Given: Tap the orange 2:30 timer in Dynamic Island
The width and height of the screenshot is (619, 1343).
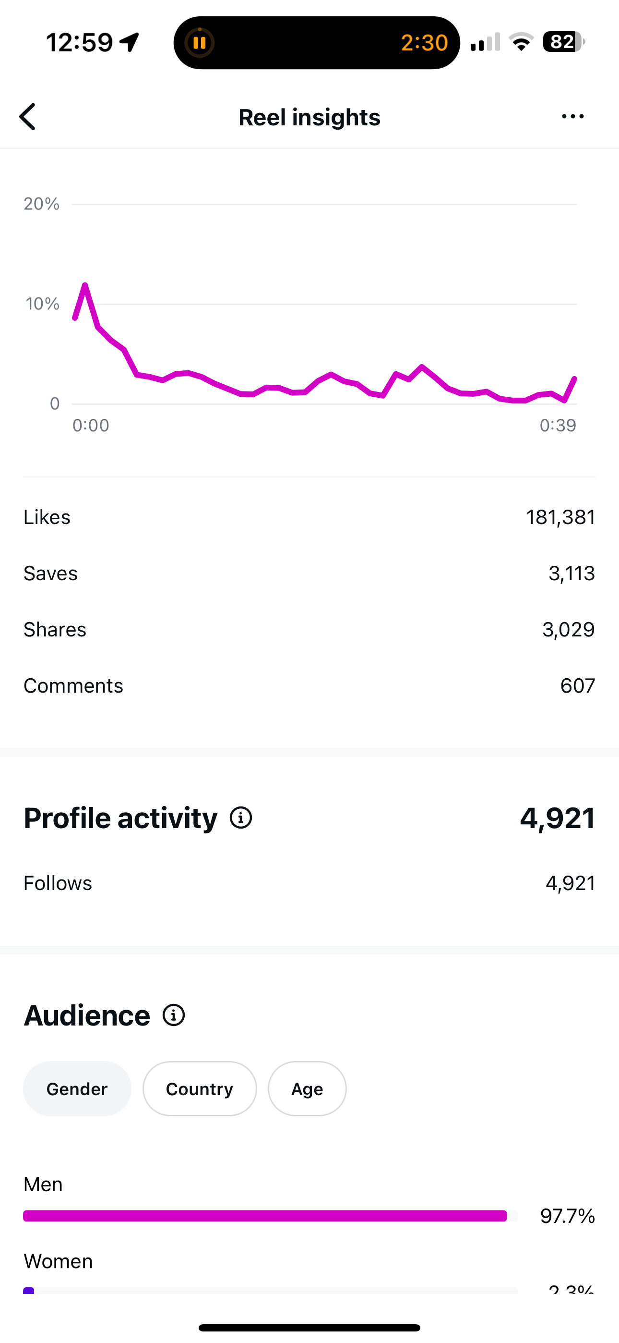Looking at the screenshot, I should click(424, 43).
